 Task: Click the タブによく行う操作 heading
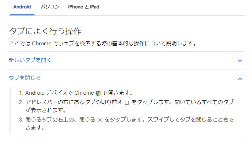pos(45,31)
